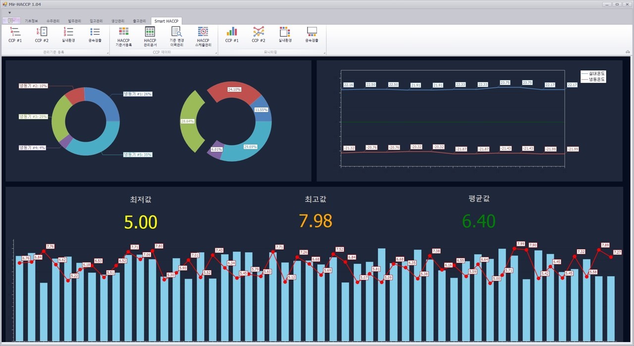The height and width of the screenshot is (346, 634).
Task: Open CCP #1 in the 관리기준 등록 group
Action: (15, 35)
